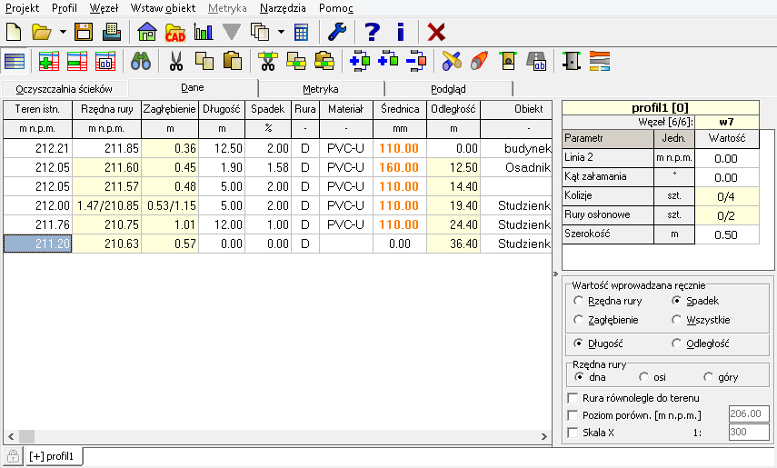
Task: Tick the Skala X checkbox
Action: [573, 433]
